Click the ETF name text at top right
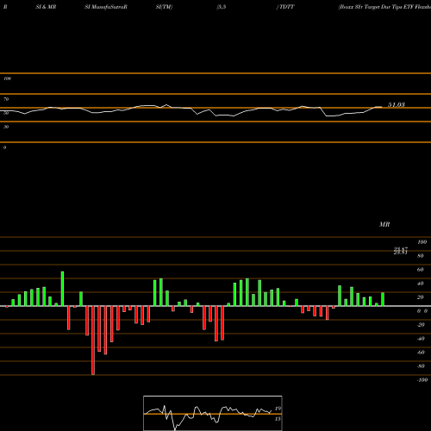Screen dimensions: 431x431 [384, 7]
